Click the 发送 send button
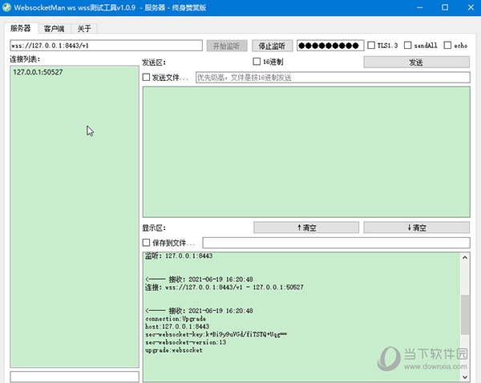This screenshot has height=383, width=481. [417, 62]
